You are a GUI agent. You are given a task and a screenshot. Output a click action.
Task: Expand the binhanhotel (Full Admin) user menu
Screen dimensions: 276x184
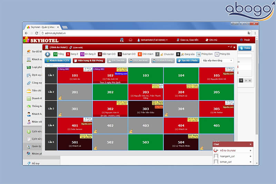pos(152,40)
